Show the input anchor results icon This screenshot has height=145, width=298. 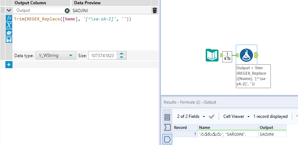click(167, 127)
